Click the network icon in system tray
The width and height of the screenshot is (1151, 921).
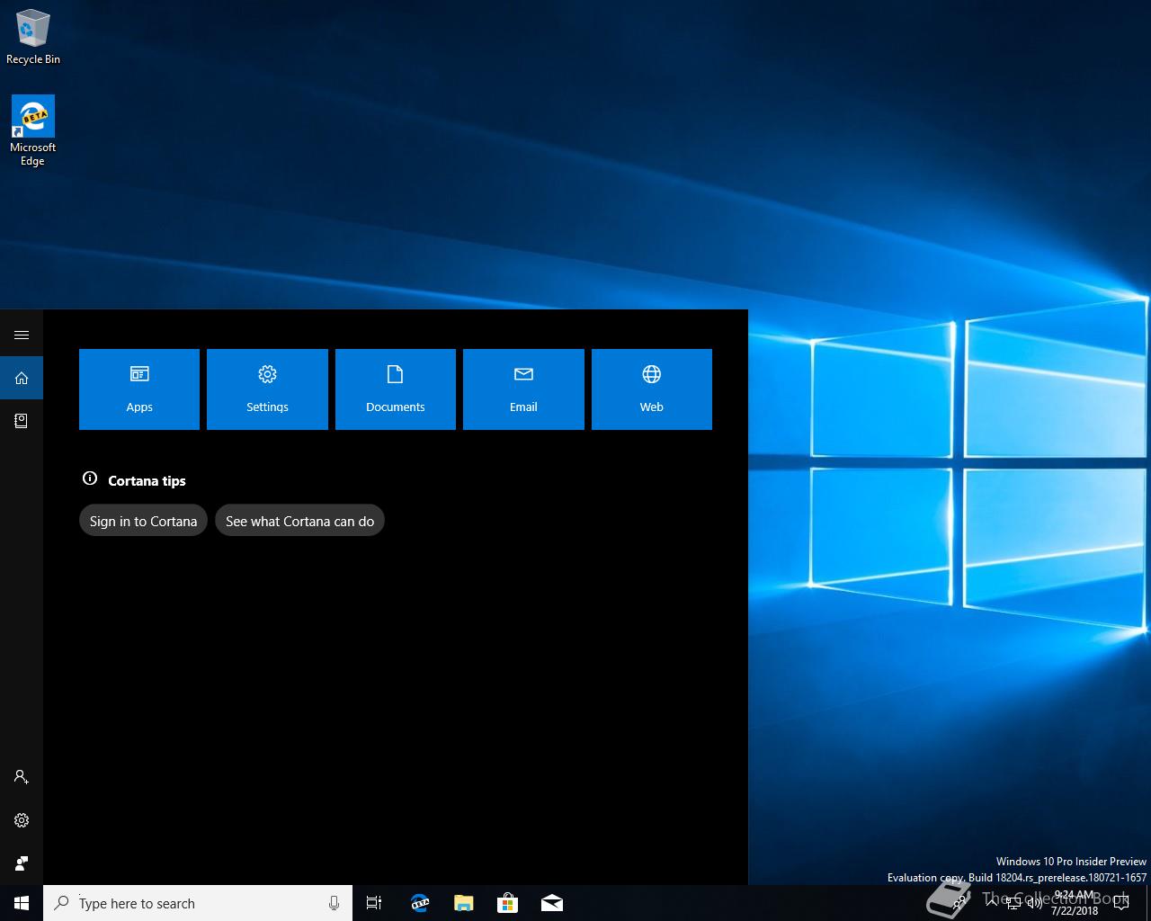pos(1013,903)
